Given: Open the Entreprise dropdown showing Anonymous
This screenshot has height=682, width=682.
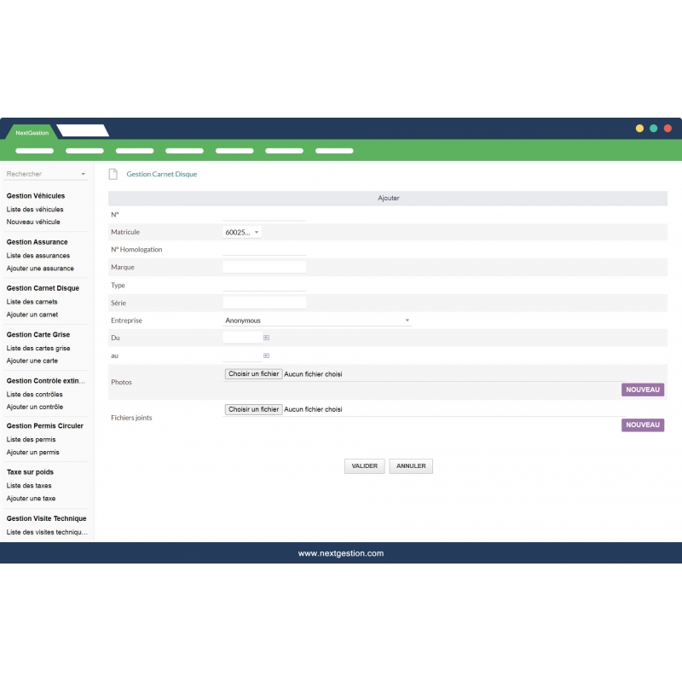Looking at the screenshot, I should pos(317,320).
